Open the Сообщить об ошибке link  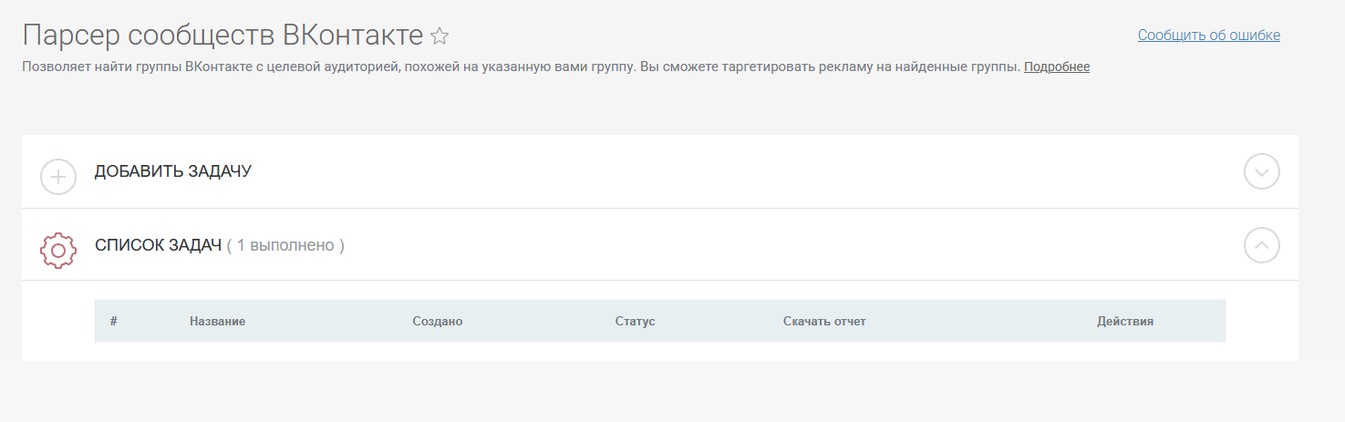coord(1209,36)
